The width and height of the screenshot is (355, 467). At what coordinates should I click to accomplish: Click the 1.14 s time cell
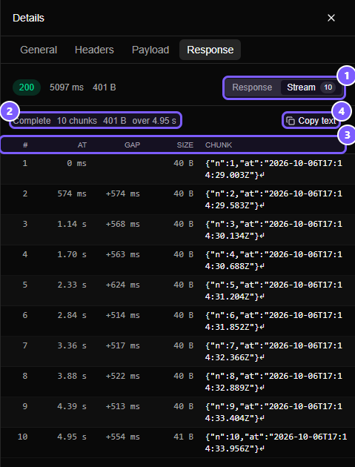point(72,224)
